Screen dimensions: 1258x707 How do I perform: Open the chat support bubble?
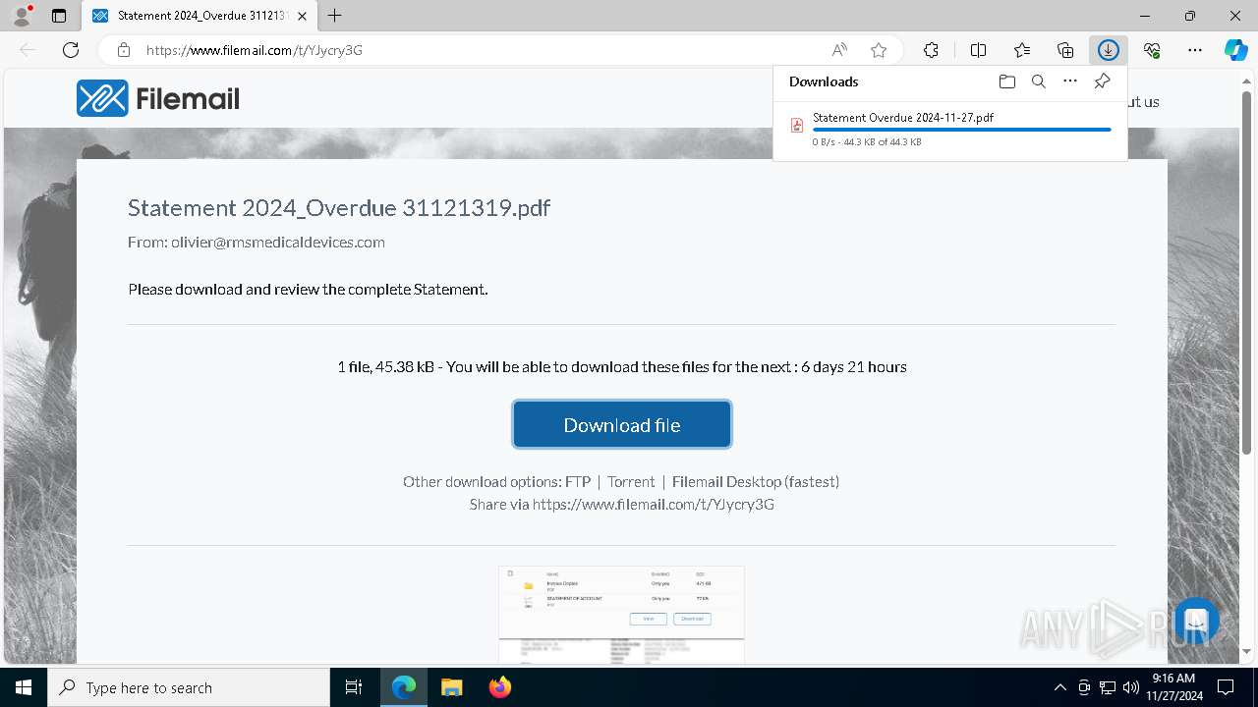pos(1196,621)
